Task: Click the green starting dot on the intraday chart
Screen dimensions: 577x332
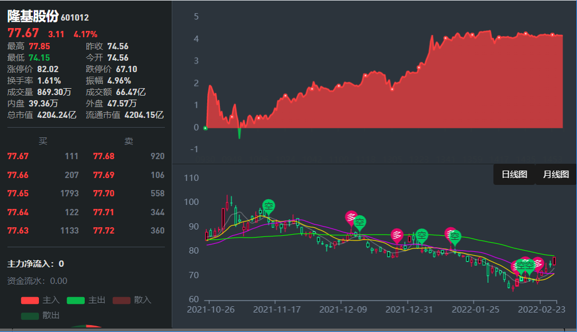Action: [x=205, y=128]
